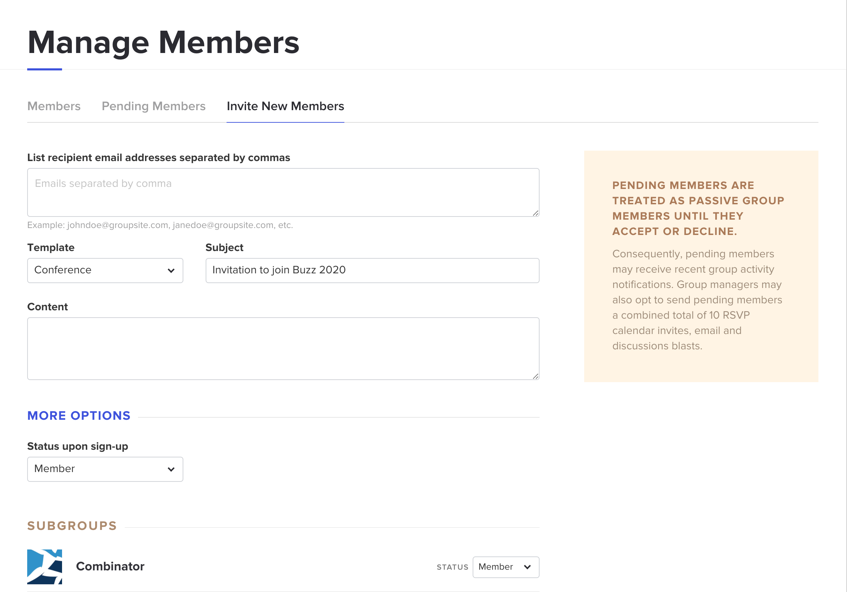Click the Combinator subgroup logo thumbnail
The image size is (847, 592).
44,567
